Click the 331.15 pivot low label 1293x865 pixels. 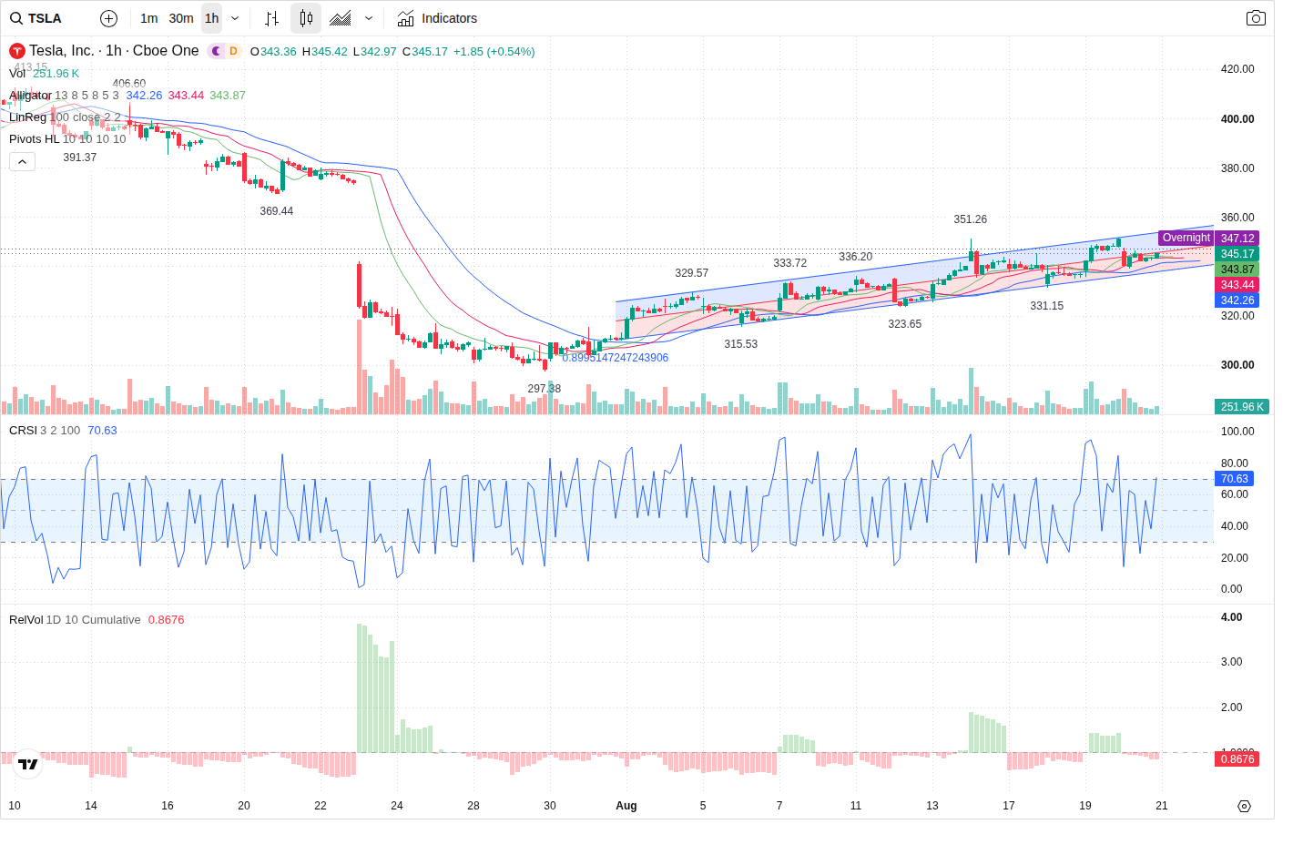pos(1046,306)
